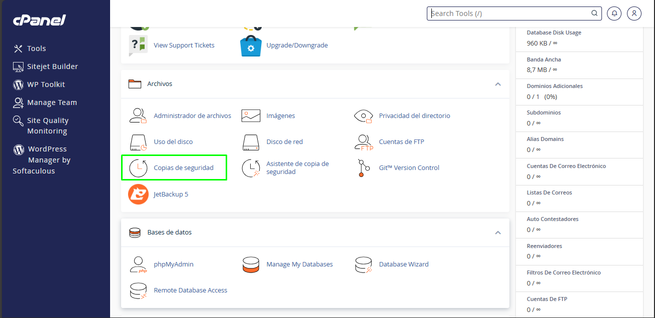
Task: Launch the Database Wizard
Action: coord(403,264)
